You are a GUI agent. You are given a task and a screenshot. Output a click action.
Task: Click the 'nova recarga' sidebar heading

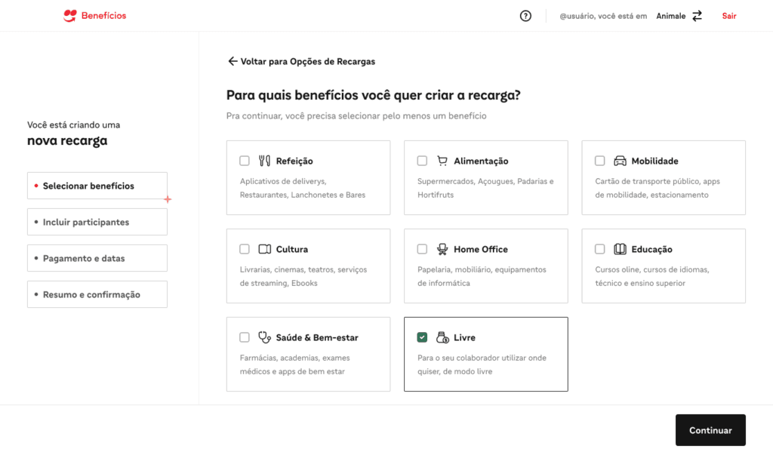coord(67,140)
